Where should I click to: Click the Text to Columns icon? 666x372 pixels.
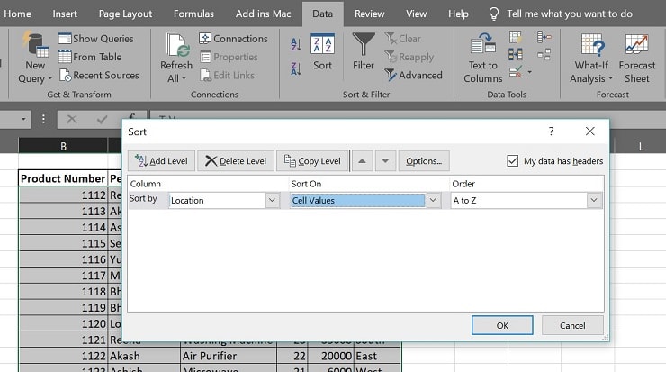(x=483, y=57)
